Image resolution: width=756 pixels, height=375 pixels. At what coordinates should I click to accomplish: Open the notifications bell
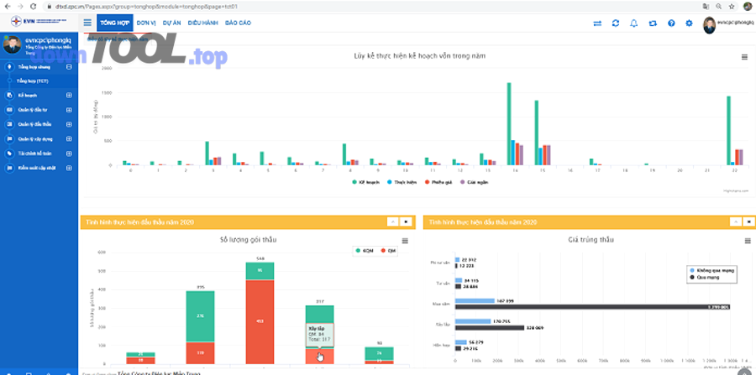pyautogui.click(x=634, y=23)
